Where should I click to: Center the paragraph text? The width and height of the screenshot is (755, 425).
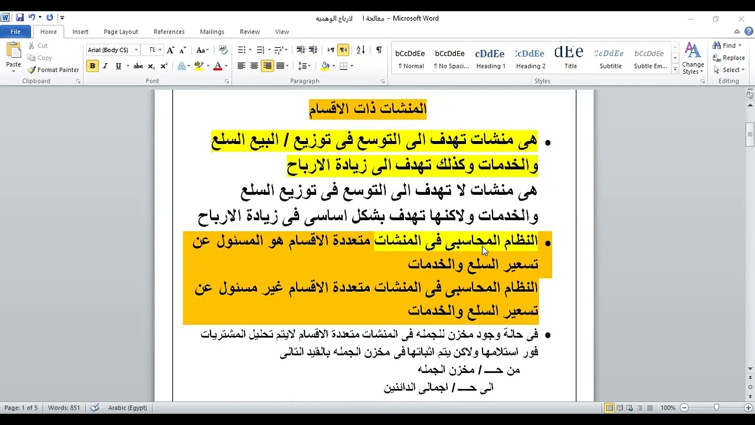click(x=254, y=66)
